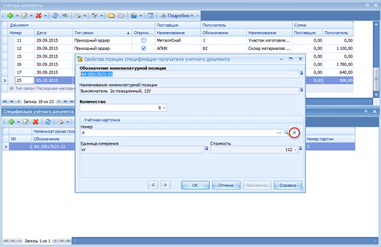Screen dimensions: 381x247
Task: Go to previous record in documents navigator
Action: coord(19,101)
